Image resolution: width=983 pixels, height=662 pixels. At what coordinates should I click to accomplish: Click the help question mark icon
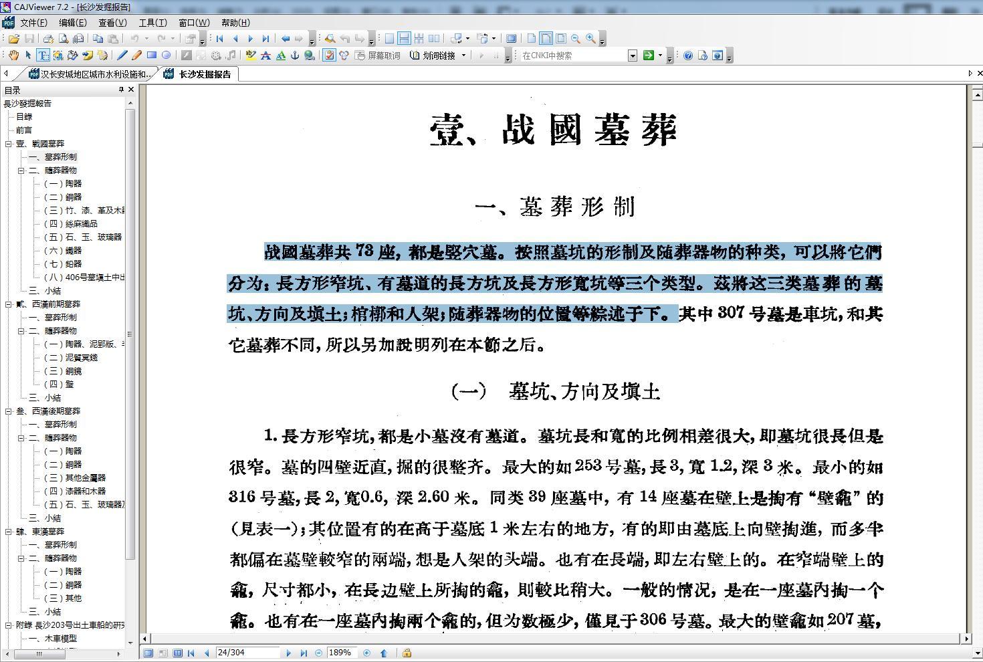pos(687,56)
